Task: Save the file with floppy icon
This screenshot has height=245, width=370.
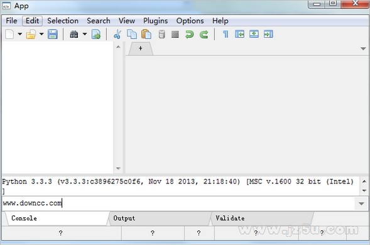Action: pyautogui.click(x=53, y=35)
